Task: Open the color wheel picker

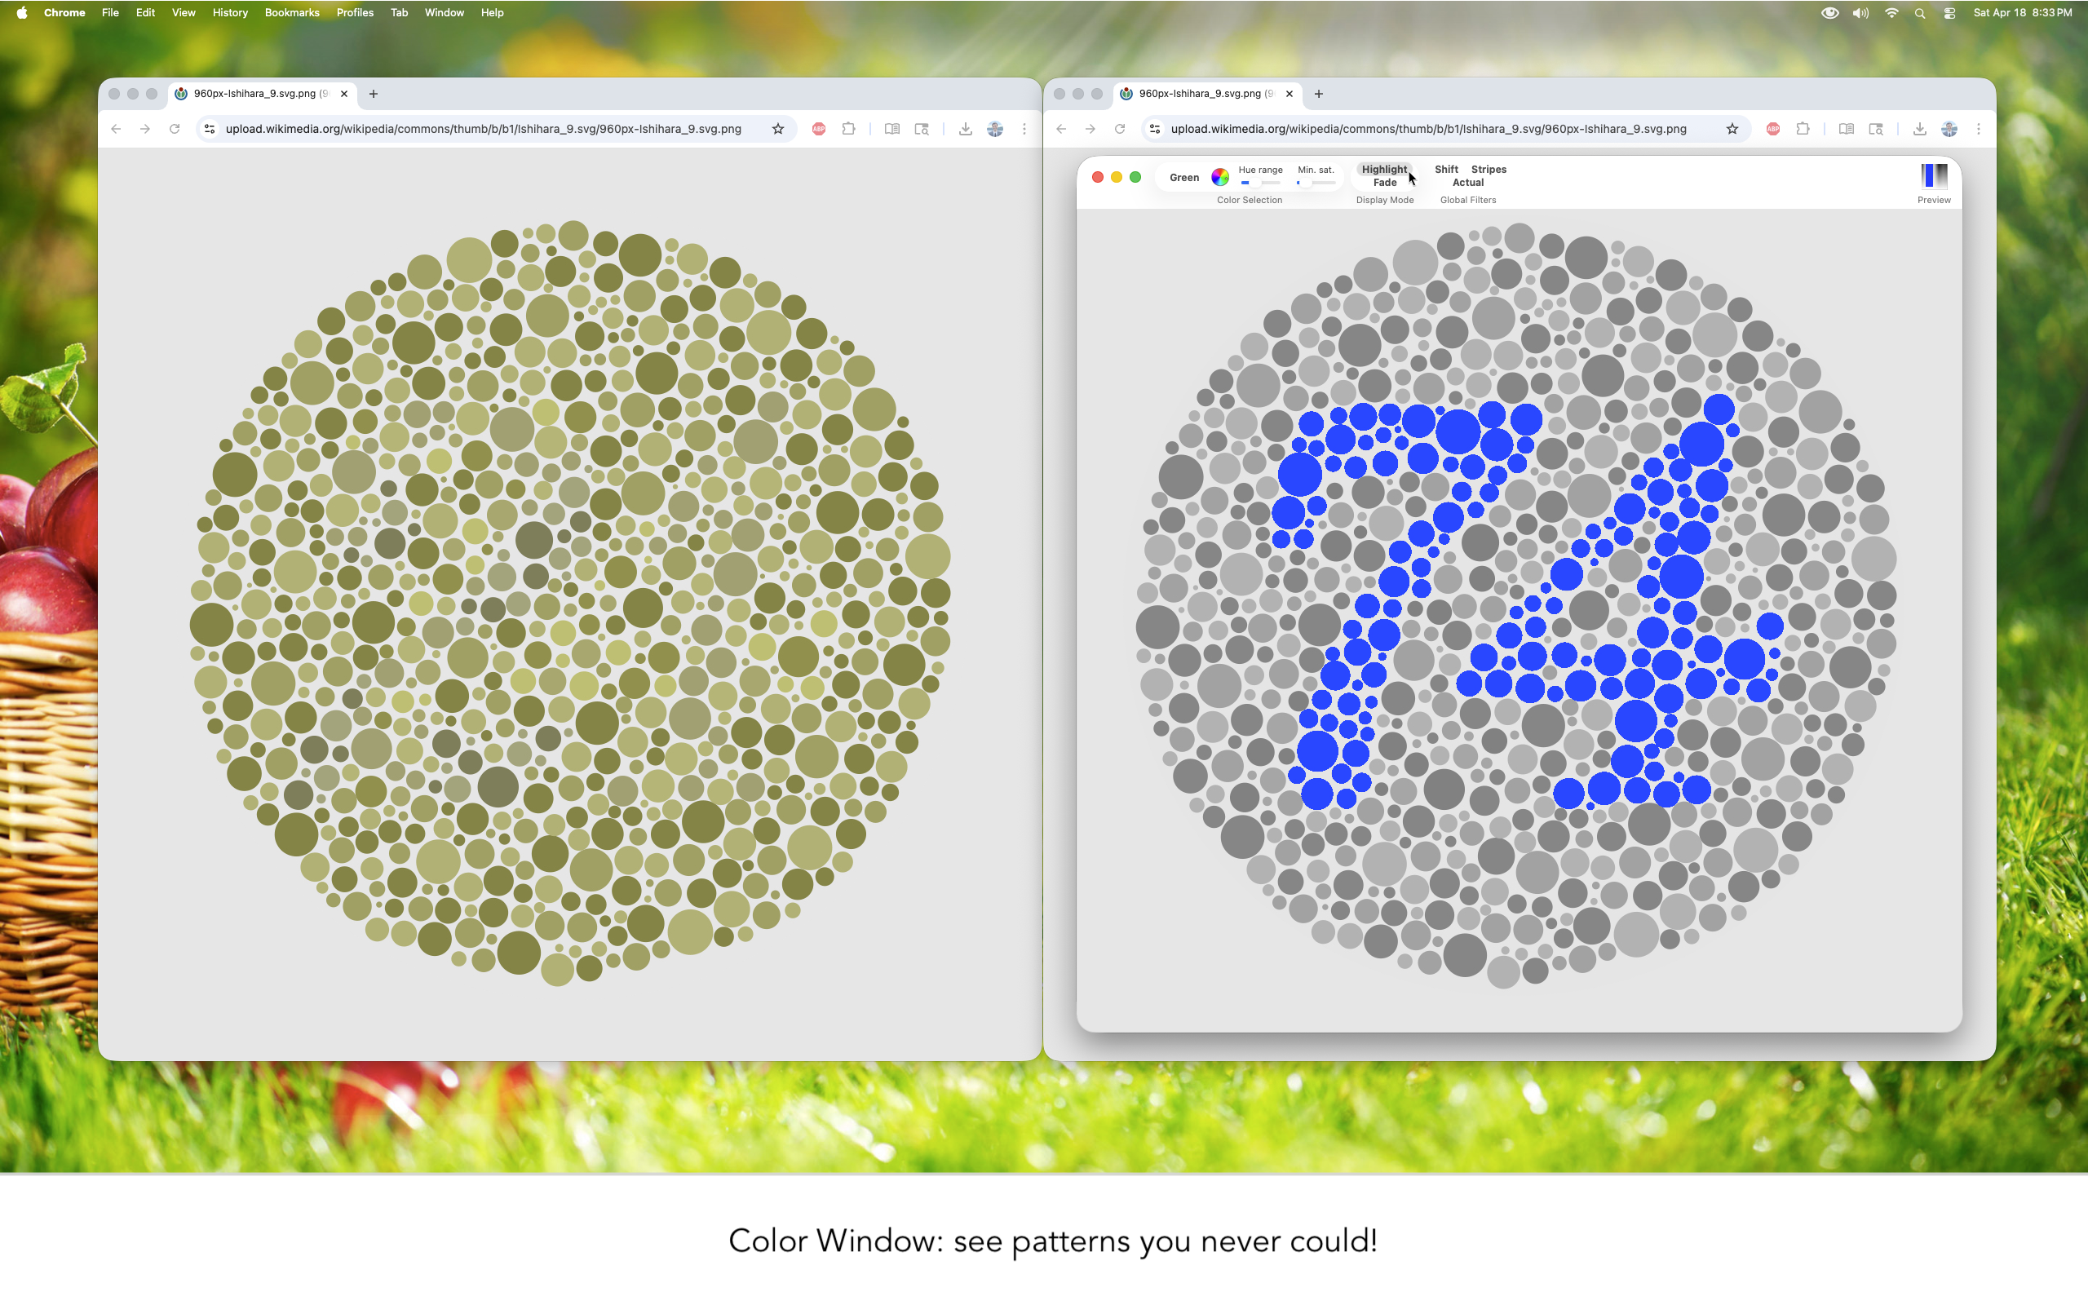Action: tap(1220, 177)
